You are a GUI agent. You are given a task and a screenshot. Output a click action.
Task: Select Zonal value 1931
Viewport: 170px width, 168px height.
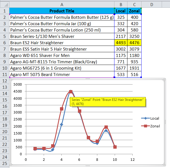point(134,68)
